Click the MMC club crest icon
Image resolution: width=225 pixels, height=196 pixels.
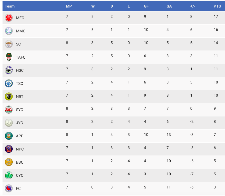pos(9,31)
